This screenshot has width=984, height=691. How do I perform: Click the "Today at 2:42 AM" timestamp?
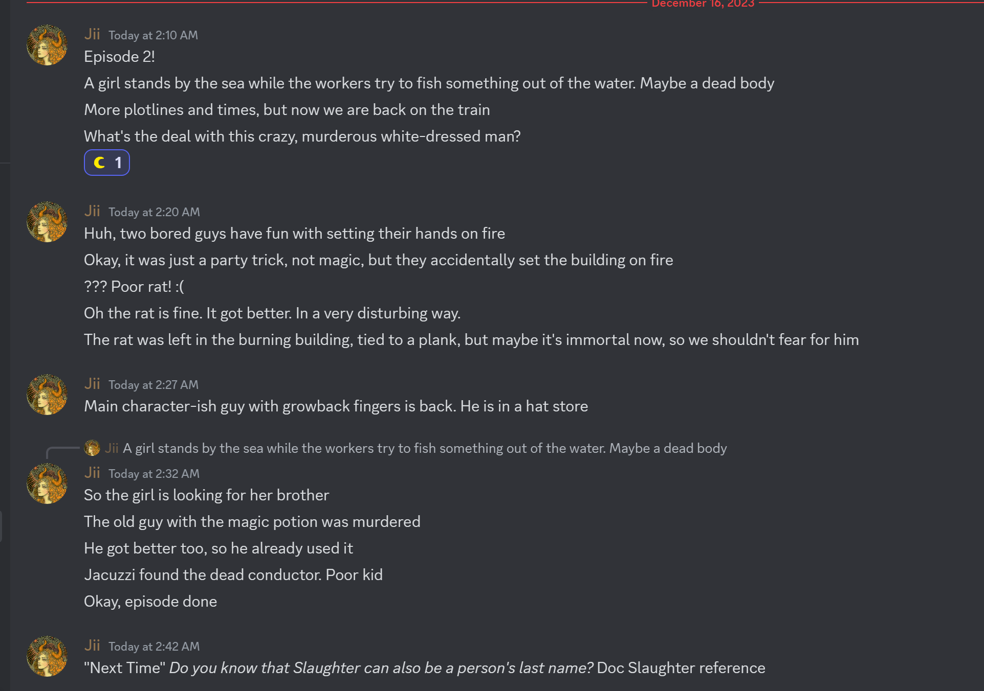(x=154, y=647)
